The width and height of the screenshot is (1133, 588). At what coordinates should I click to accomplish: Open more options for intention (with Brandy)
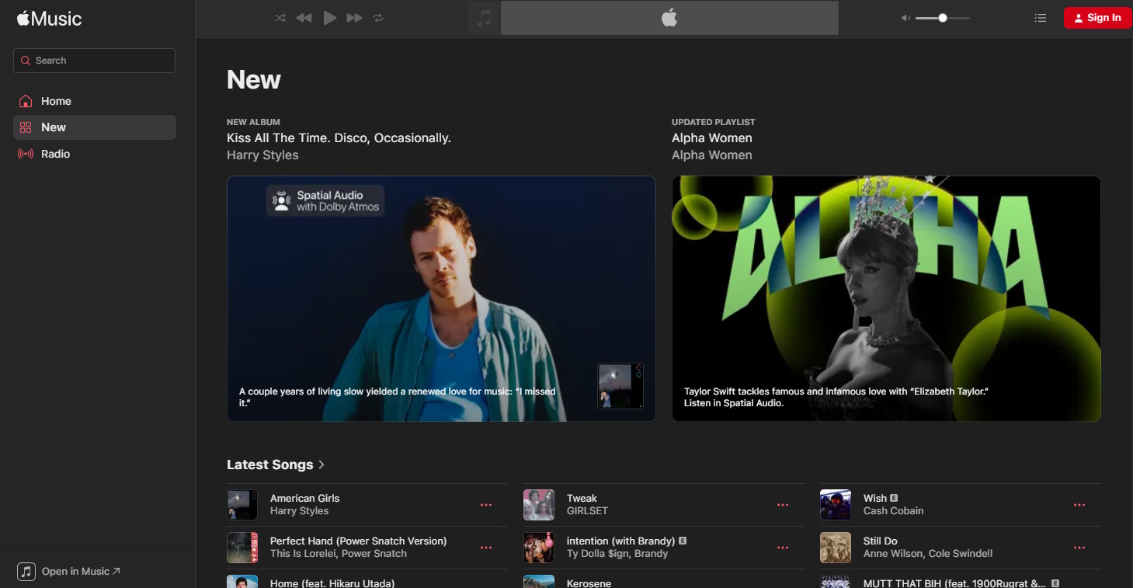783,548
